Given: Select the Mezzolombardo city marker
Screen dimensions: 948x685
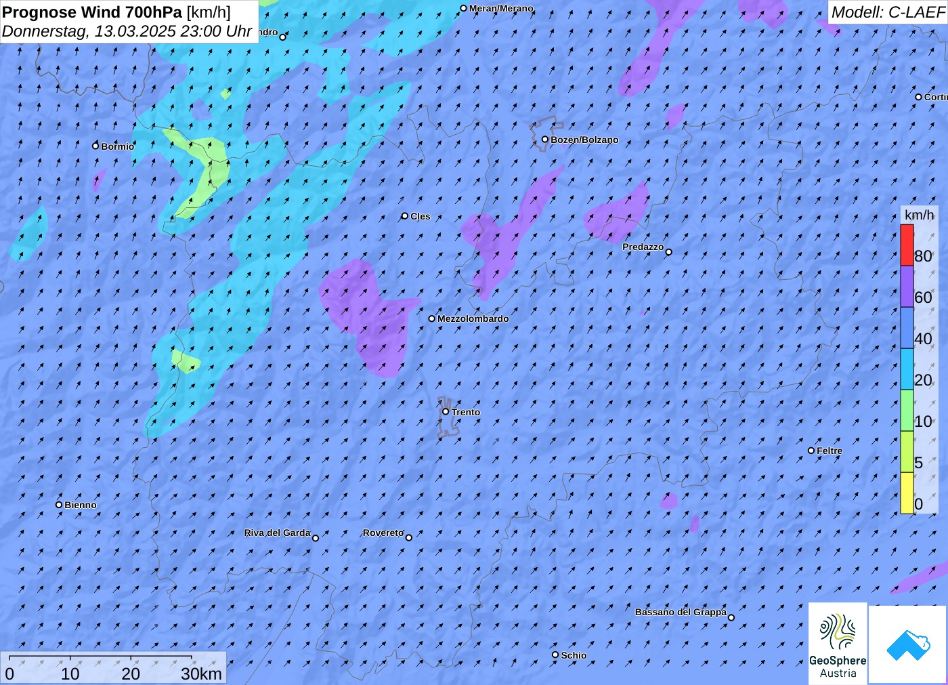Looking at the screenshot, I should [x=431, y=318].
